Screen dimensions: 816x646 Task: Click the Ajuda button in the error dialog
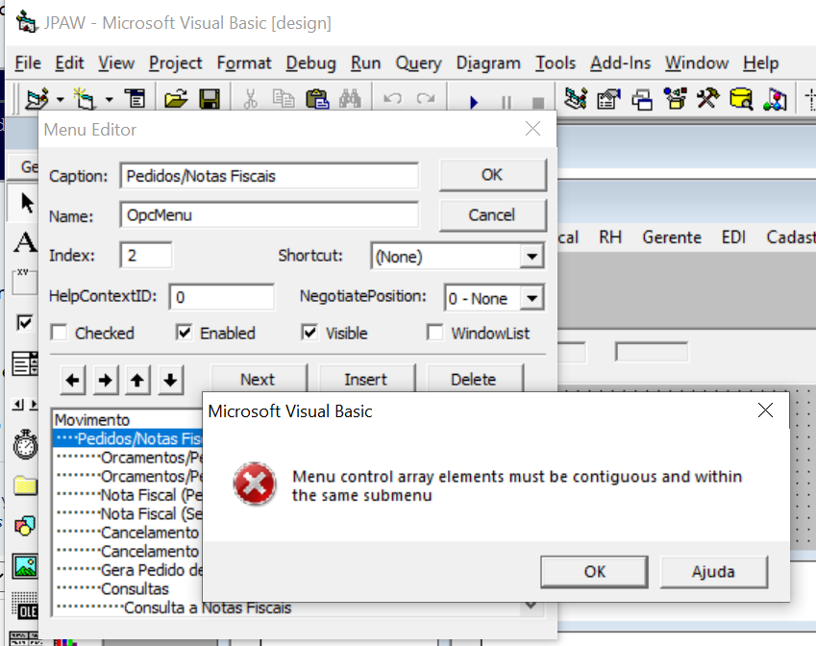click(x=713, y=571)
